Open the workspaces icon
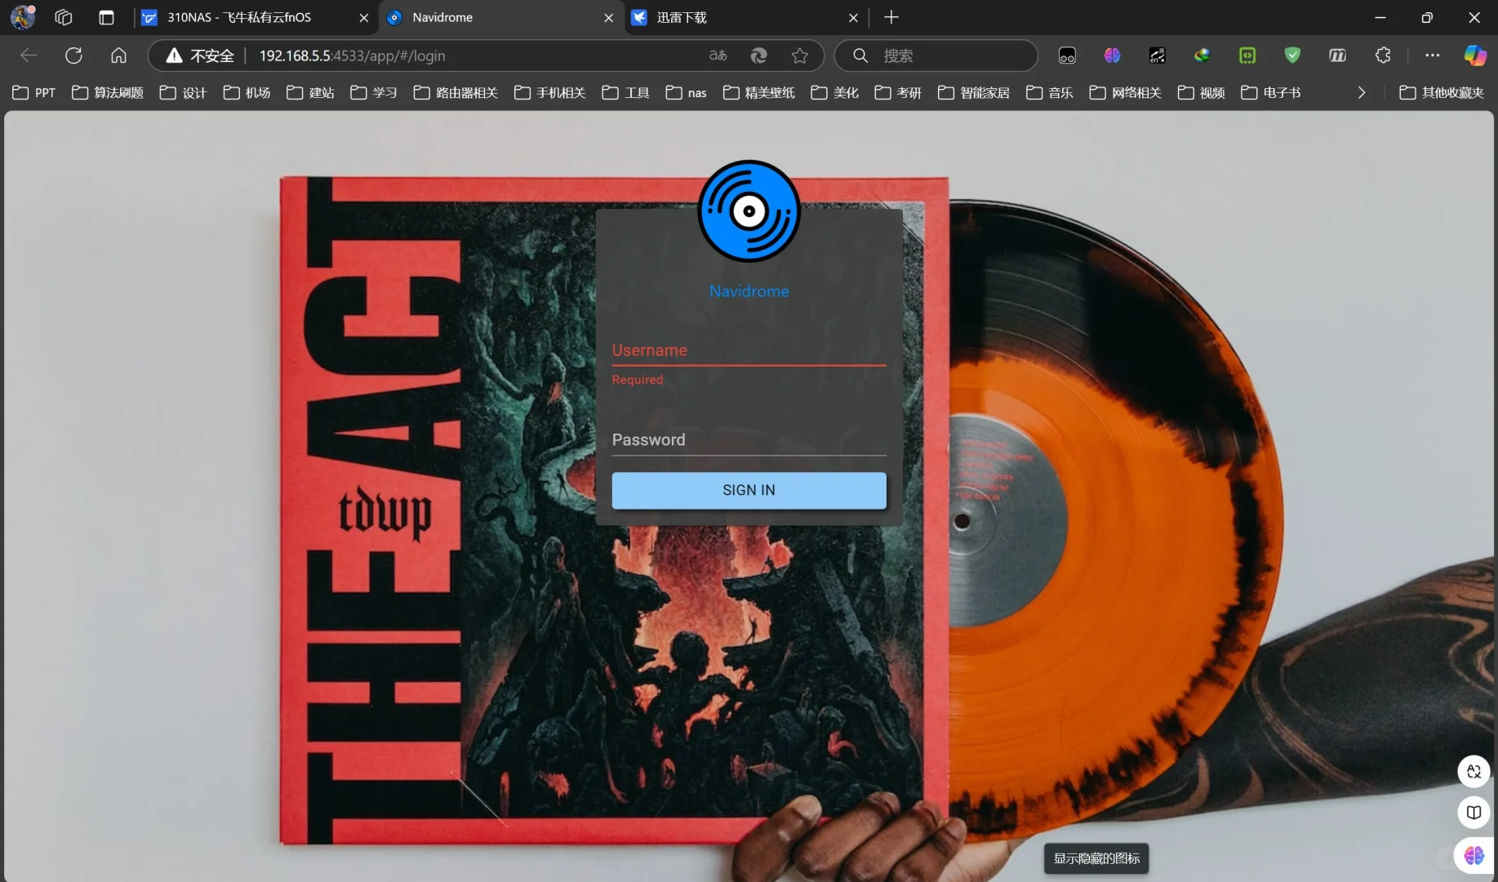1498x882 pixels. point(63,17)
